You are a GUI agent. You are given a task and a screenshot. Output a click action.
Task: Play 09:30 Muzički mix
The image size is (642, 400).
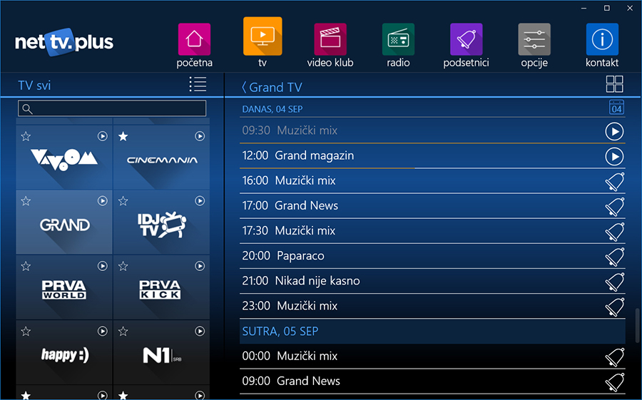pyautogui.click(x=615, y=131)
